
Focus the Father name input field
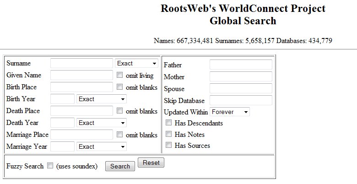(241, 65)
